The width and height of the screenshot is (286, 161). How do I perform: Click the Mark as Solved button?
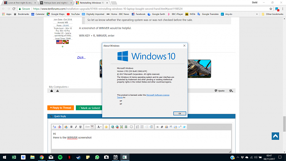(89, 108)
